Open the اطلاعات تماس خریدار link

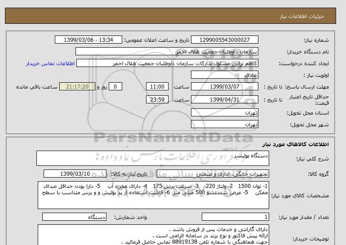50,63
